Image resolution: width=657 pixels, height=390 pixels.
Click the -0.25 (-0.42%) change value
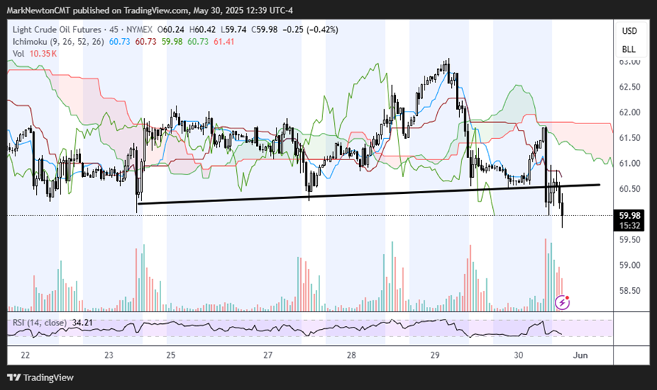310,29
